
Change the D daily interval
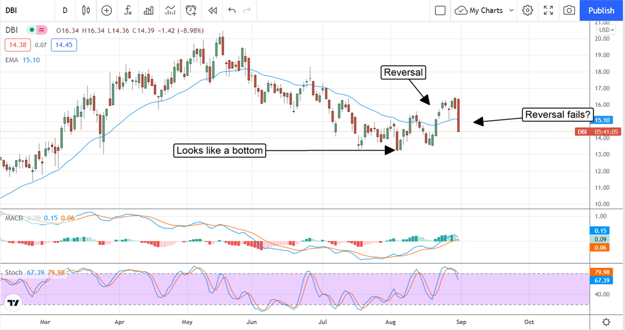point(65,10)
